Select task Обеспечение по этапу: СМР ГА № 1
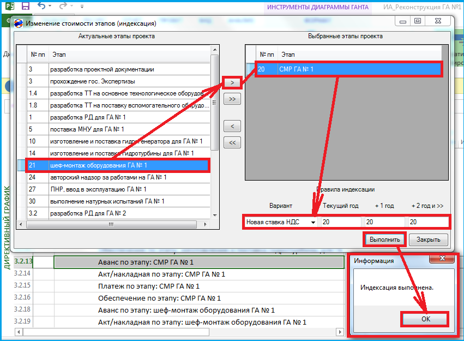This screenshot has width=464, height=341. 199,298
